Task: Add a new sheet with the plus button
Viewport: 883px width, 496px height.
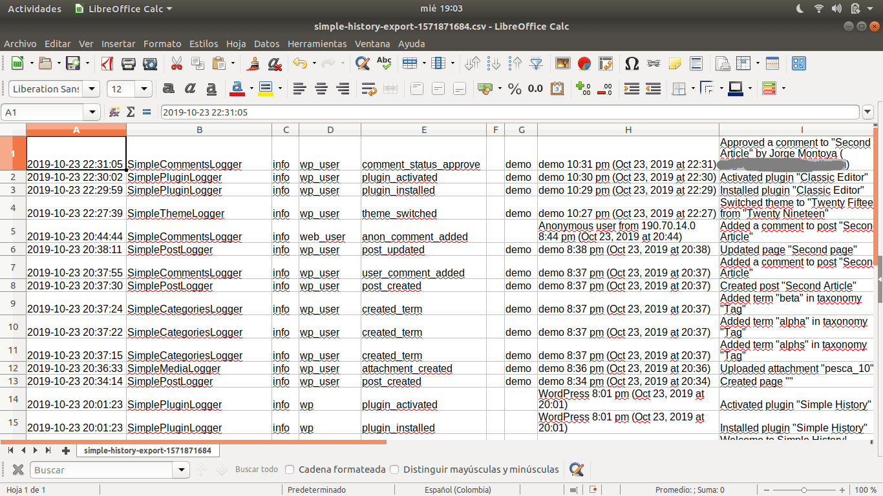Action: pyautogui.click(x=65, y=451)
